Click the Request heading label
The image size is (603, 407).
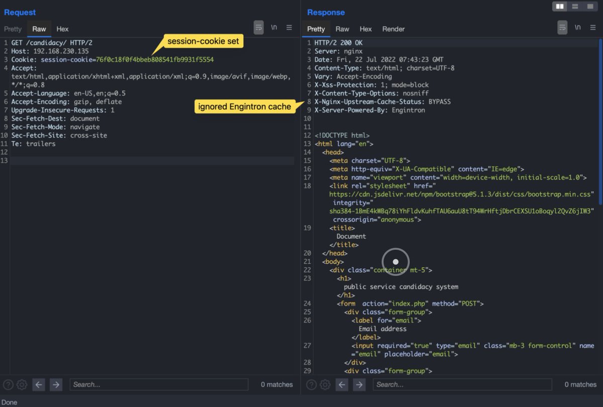pyautogui.click(x=20, y=13)
